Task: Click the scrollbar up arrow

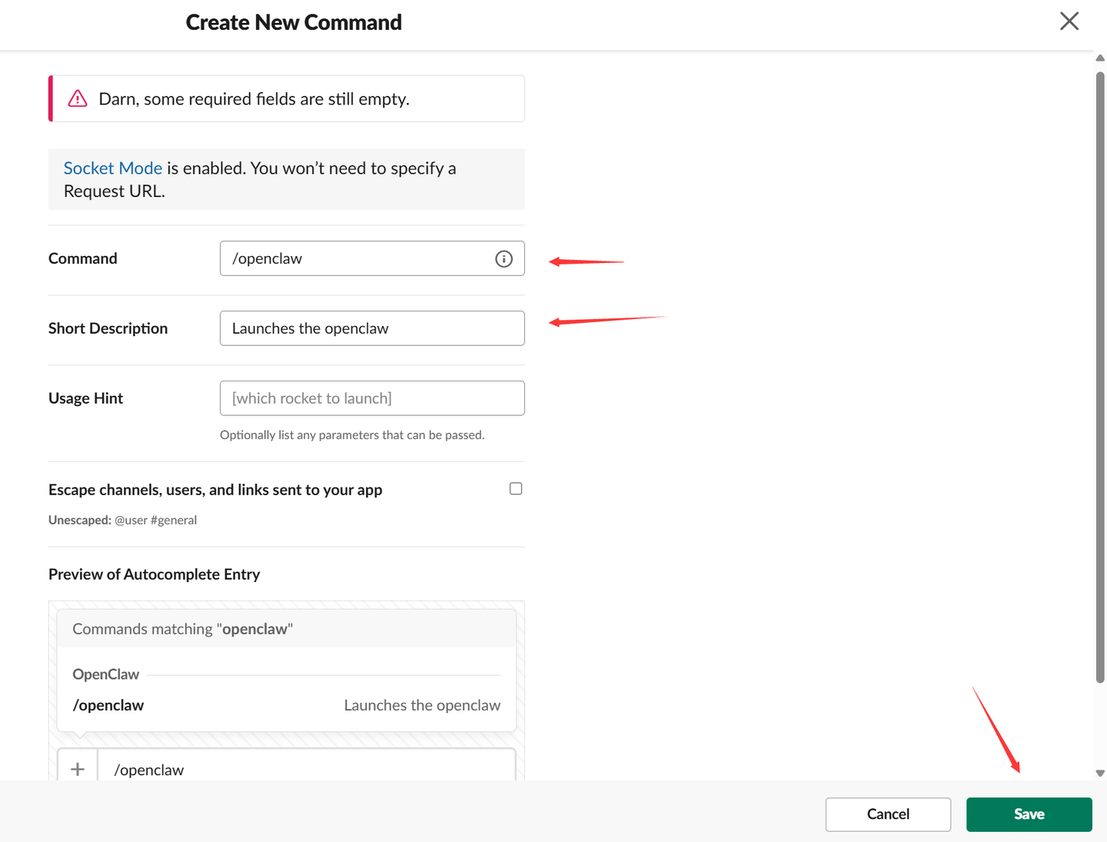Action: 1100,58
